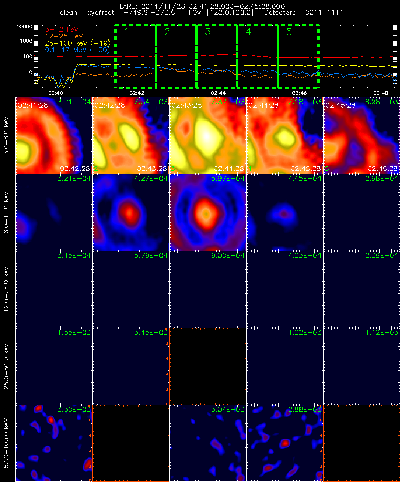Click the yellow 25-100 keV (-19) legend entry
The image size is (400, 482).
pyautogui.click(x=77, y=43)
